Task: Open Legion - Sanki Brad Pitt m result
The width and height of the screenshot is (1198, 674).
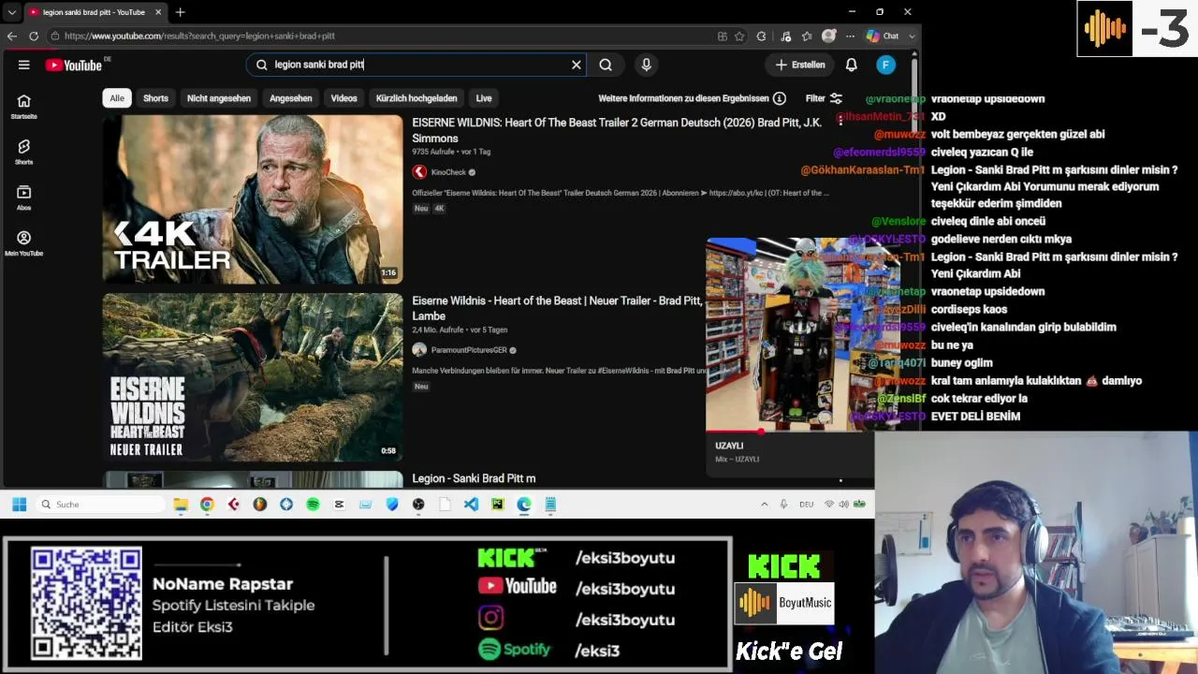Action: (x=474, y=478)
